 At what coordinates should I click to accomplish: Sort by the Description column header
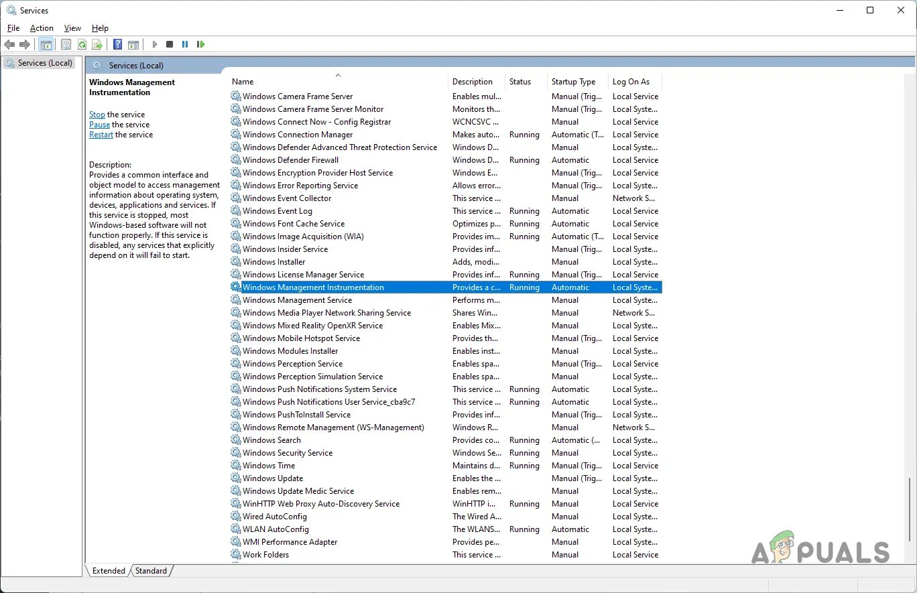(x=476, y=82)
